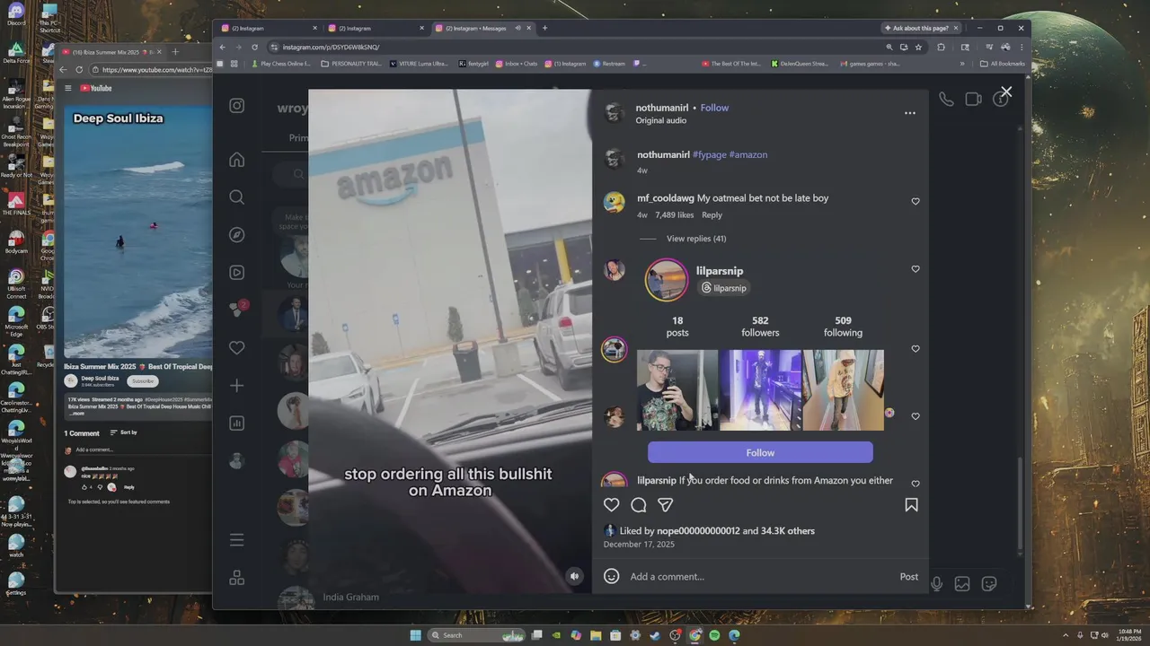Share the post with the paper-plane icon
Image resolution: width=1150 pixels, height=646 pixels.
[x=665, y=505]
